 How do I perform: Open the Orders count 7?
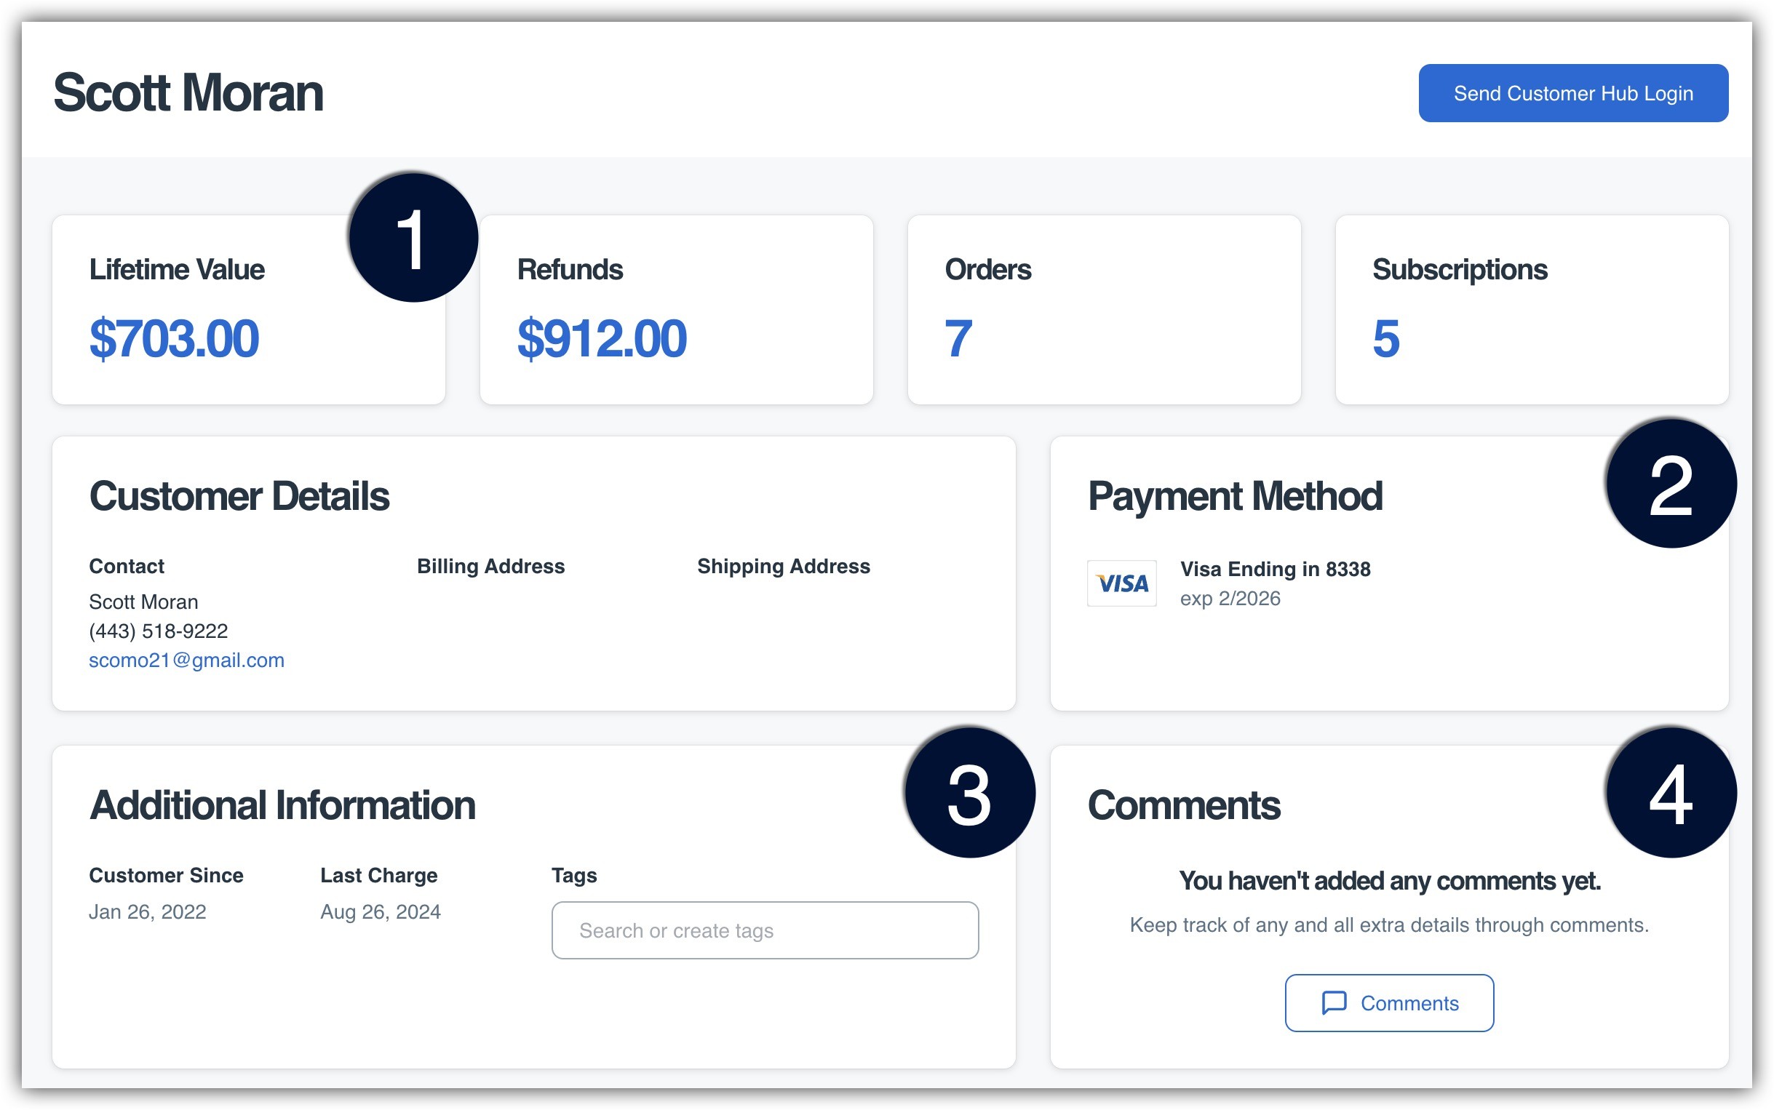pyautogui.click(x=958, y=339)
